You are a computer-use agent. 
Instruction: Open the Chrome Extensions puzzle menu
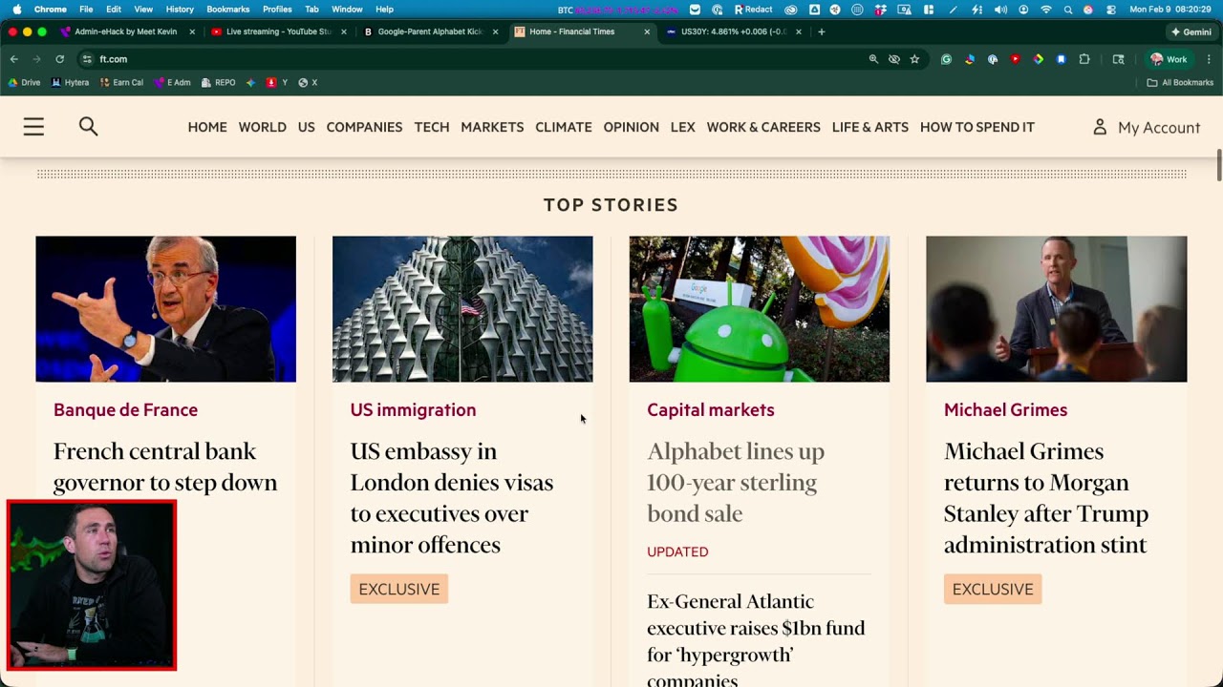pyautogui.click(x=1084, y=59)
